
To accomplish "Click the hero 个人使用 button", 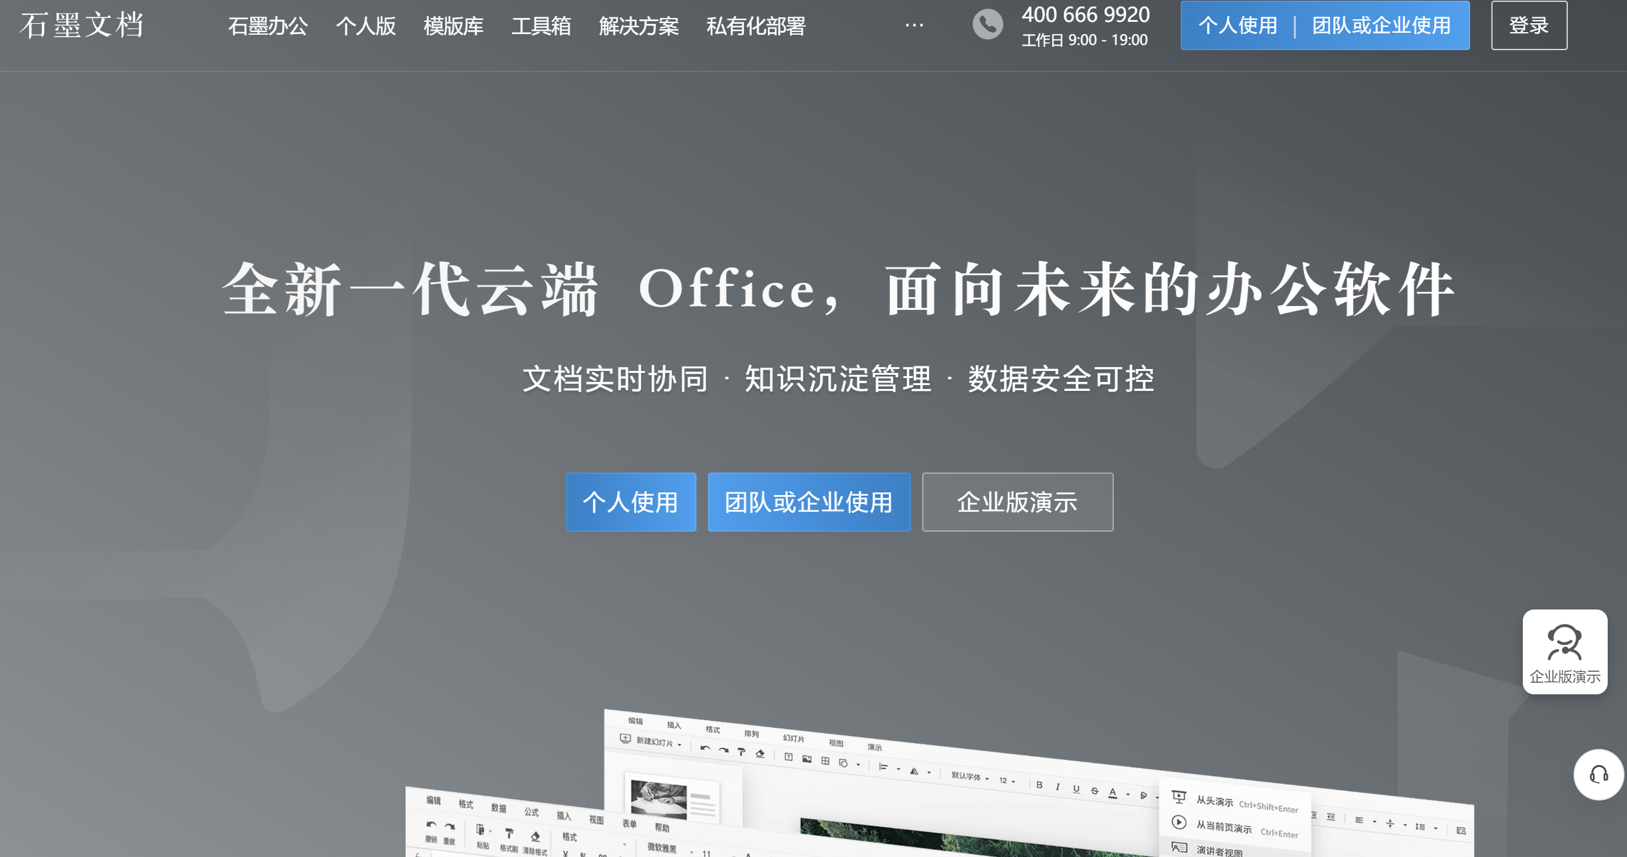I will click(631, 502).
